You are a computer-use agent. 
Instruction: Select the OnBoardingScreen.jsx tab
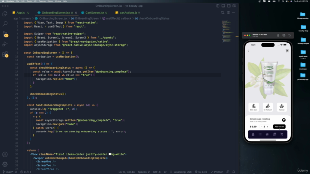56,13
